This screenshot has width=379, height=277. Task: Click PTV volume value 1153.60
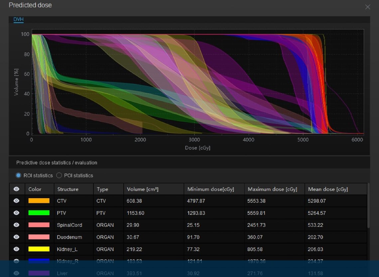pyautogui.click(x=135, y=213)
